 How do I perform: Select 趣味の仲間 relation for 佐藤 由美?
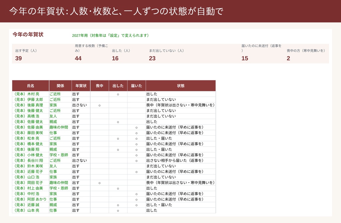(x=61, y=127)
